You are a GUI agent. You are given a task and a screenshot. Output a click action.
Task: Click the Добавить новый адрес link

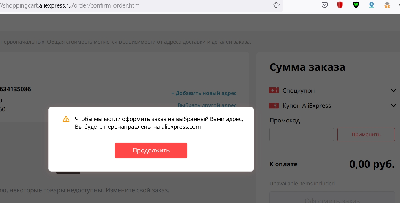(204, 93)
